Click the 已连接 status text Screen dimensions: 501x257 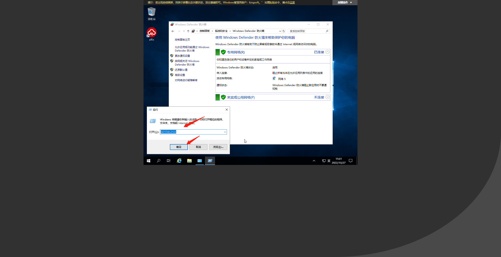(x=319, y=52)
